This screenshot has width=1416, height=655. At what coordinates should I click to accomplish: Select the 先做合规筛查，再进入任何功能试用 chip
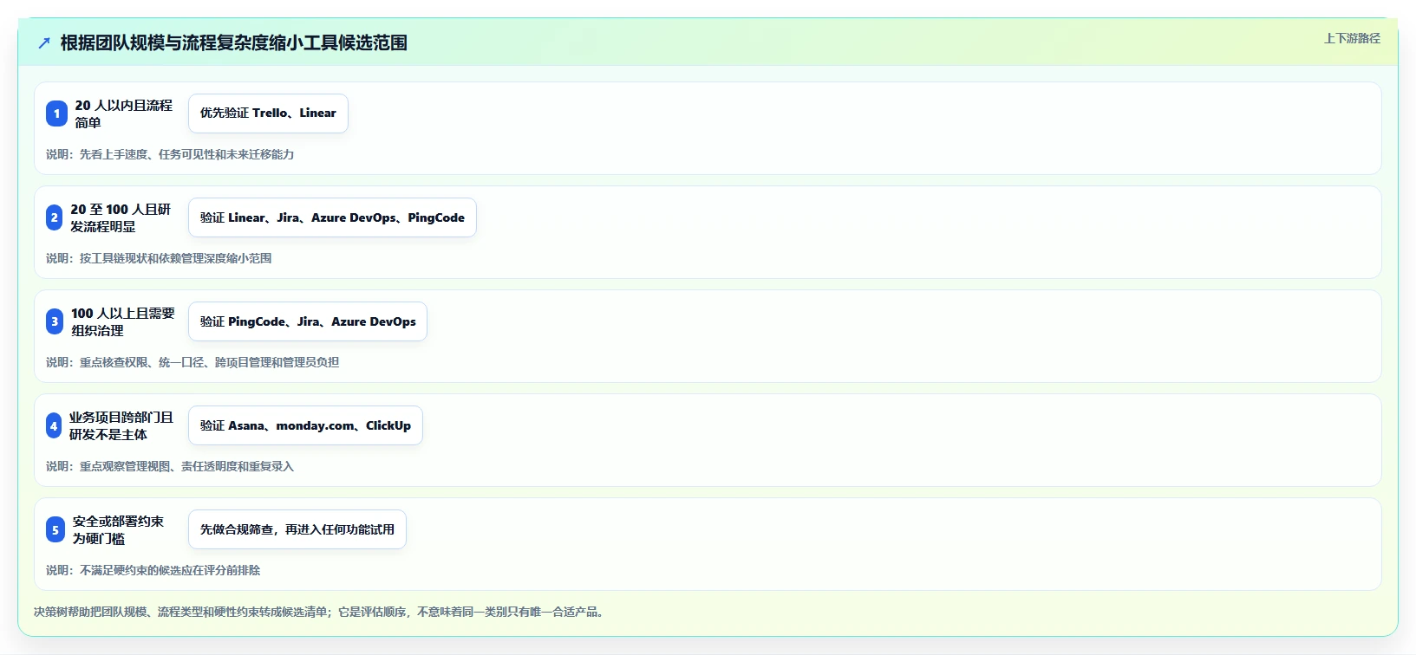click(x=297, y=529)
